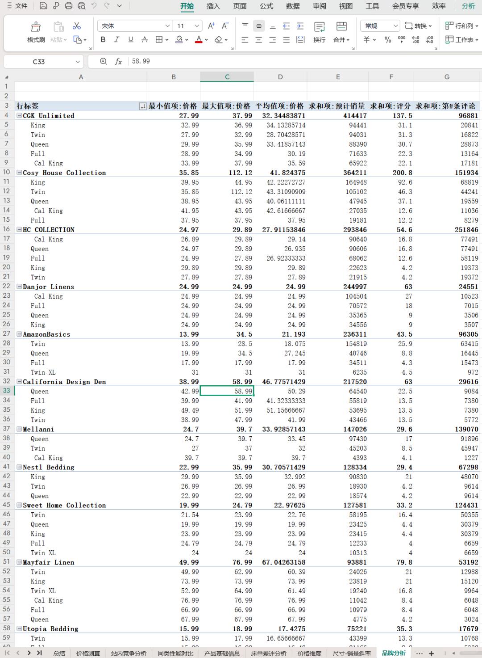Open the Name Box dropdown for C33
Image resolution: width=482 pixels, height=658 pixels.
coord(78,62)
